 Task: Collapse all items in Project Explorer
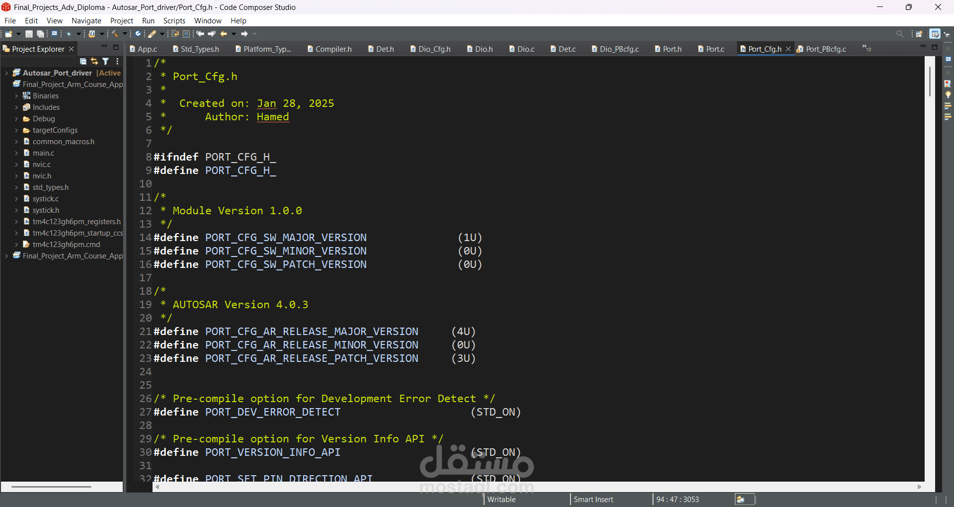tap(83, 61)
